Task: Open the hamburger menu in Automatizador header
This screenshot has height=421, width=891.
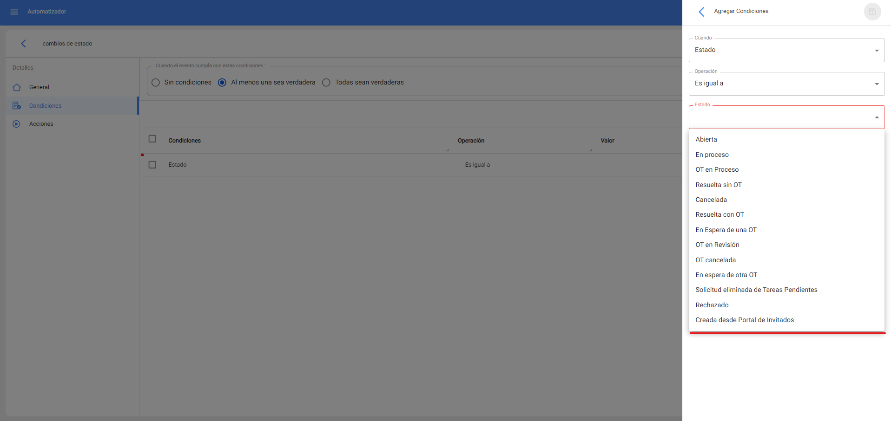Action: [14, 12]
